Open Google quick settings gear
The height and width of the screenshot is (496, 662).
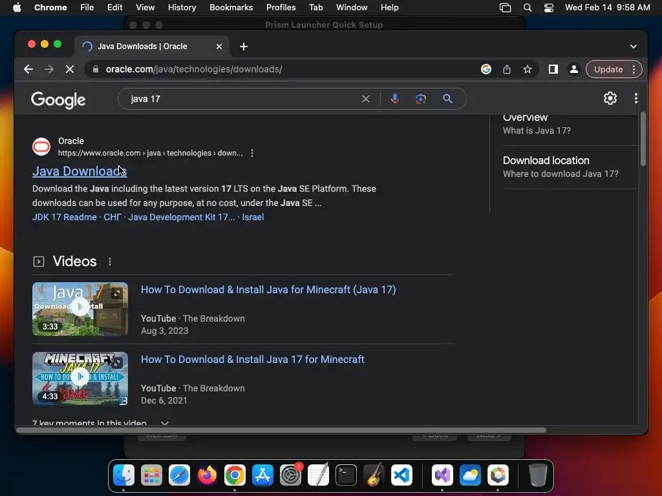point(610,98)
